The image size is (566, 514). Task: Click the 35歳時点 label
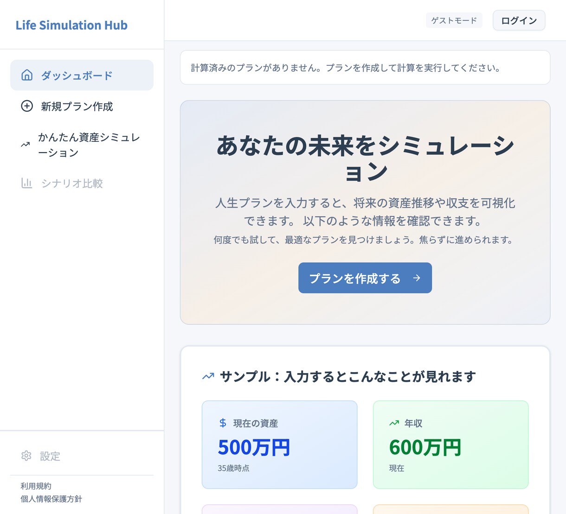point(233,468)
